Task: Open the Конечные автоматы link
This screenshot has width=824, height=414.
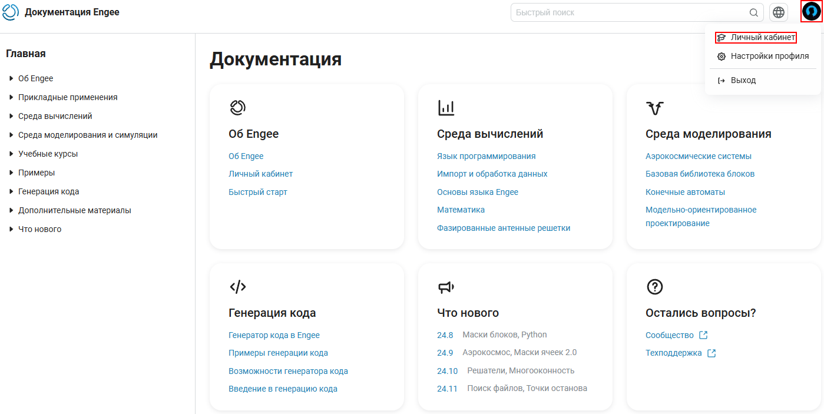Action: click(x=686, y=192)
